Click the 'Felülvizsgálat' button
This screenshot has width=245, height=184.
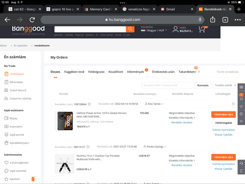click(x=224, y=123)
